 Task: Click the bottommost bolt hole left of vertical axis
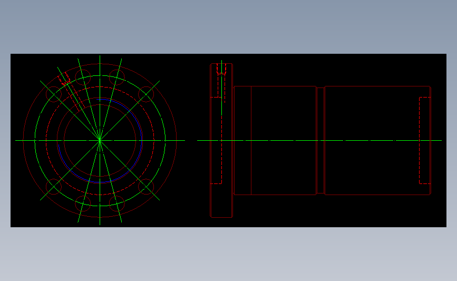[x=83, y=204]
